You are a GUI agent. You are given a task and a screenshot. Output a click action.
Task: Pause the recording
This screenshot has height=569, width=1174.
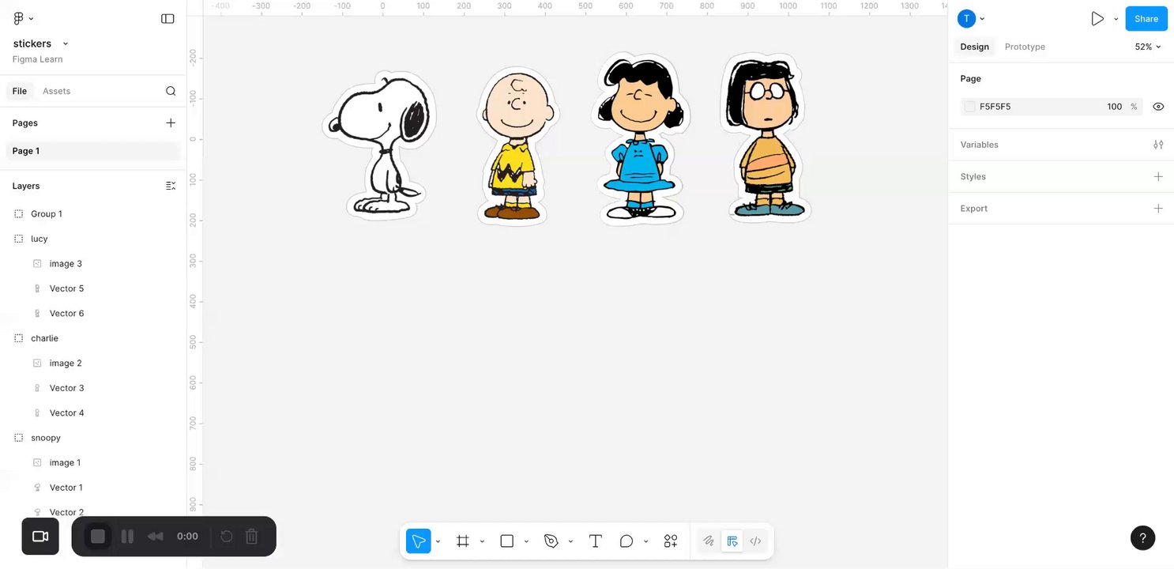coord(127,537)
